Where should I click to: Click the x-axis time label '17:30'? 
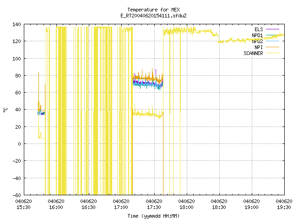[154, 207]
